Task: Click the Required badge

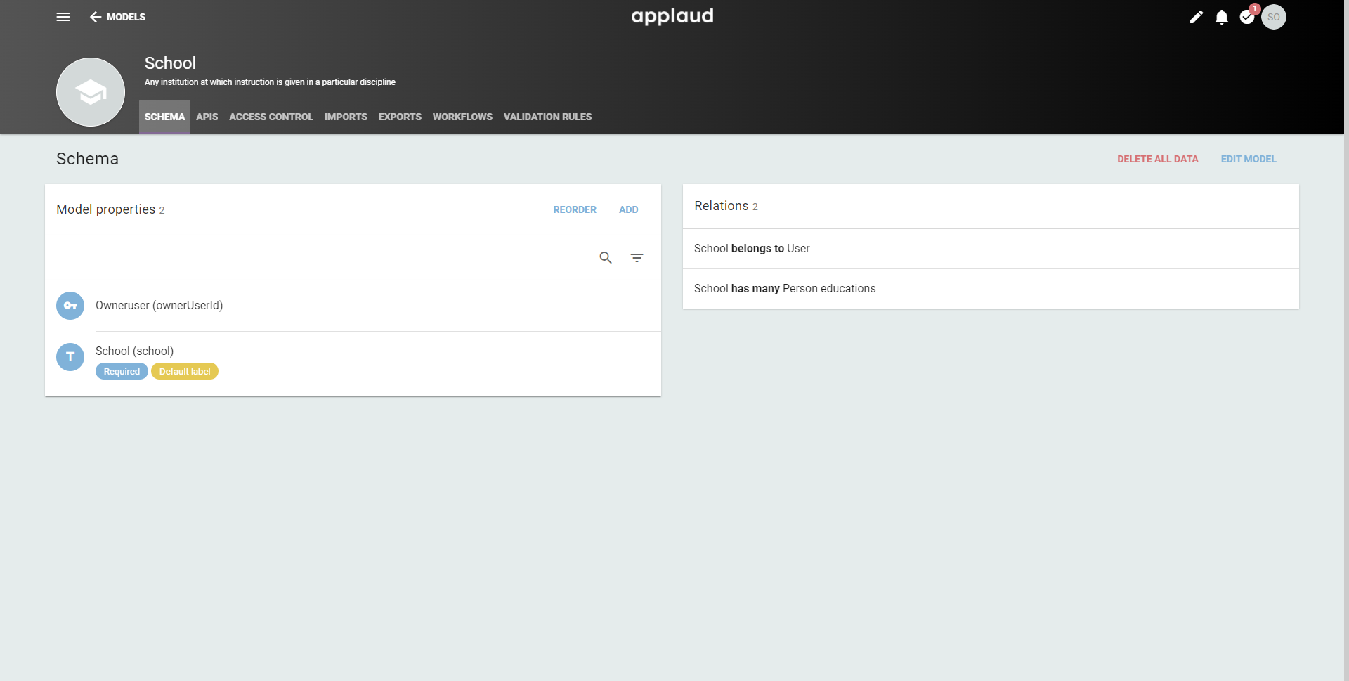Action: (122, 371)
